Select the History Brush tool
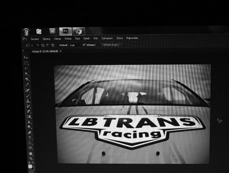229x173 pixels. tap(28, 106)
